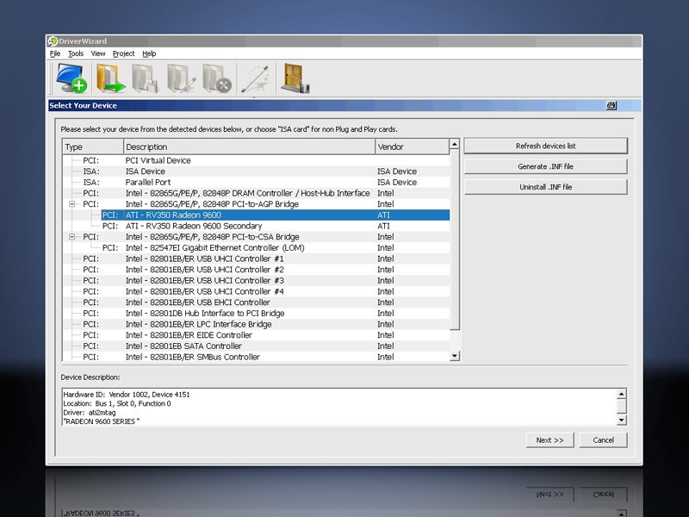Viewport: 689px width, 517px height.
Task: Select ATI RV350 Radeon 9600 Secondary row
Action: [x=173, y=226]
